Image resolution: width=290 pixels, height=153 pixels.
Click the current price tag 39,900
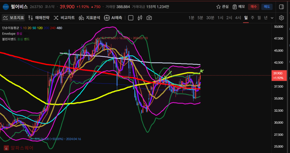(279, 76)
